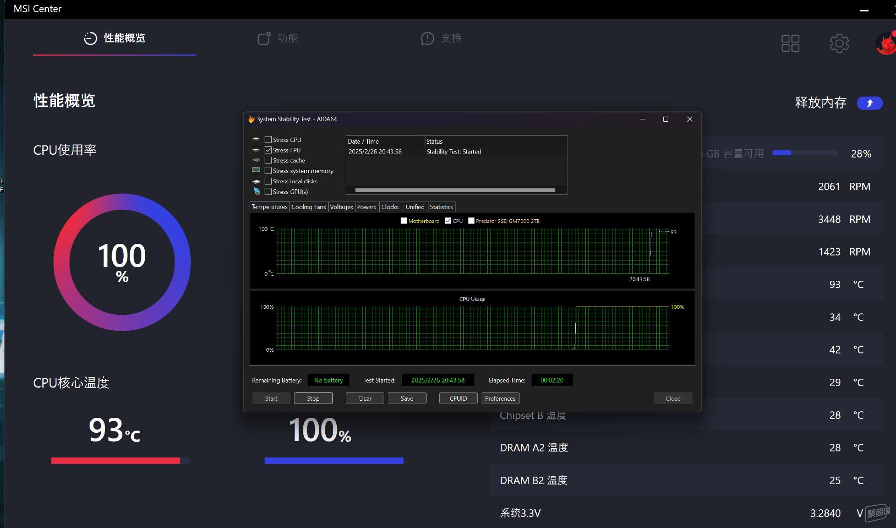Open the Statistics tab
The height and width of the screenshot is (528, 896).
pyautogui.click(x=441, y=207)
